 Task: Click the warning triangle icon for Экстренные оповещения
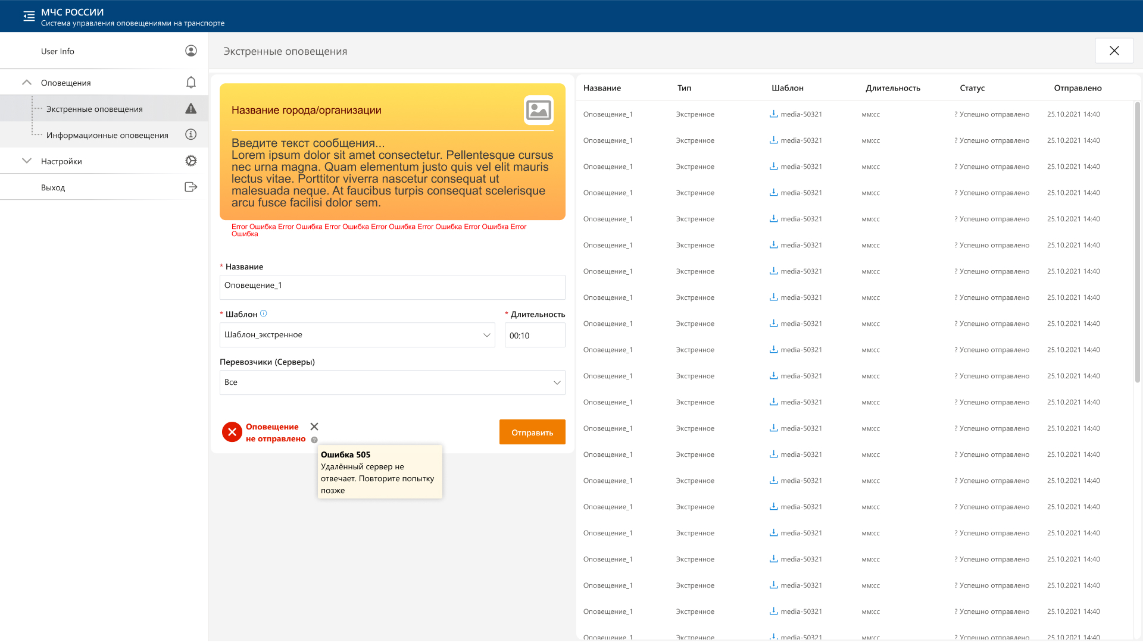190,109
